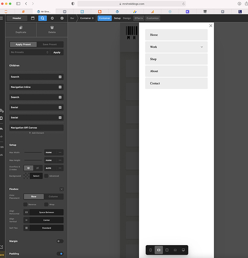
Task: Set Child Placement to Column
Action: pos(54,197)
